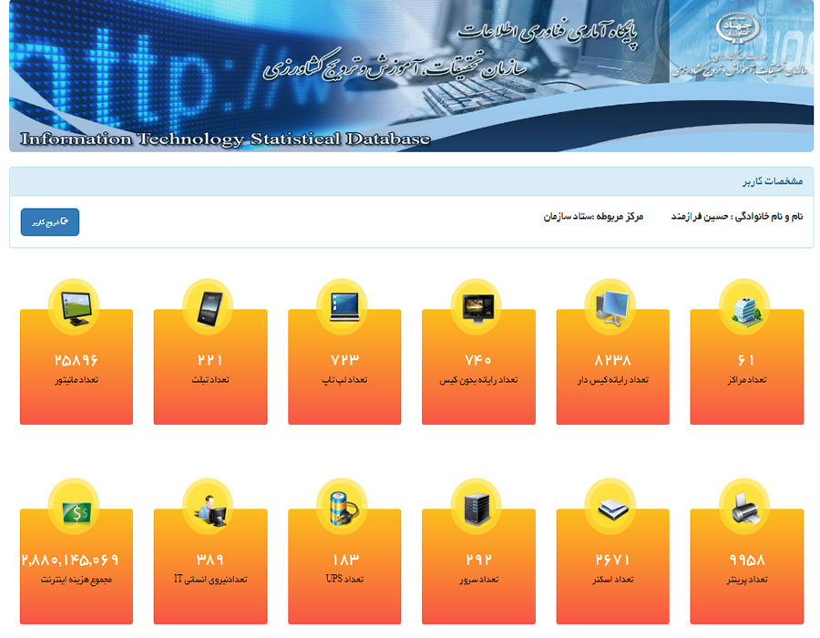The height and width of the screenshot is (638, 820).
Task: Select the total internet cost value
Action: coord(70,560)
